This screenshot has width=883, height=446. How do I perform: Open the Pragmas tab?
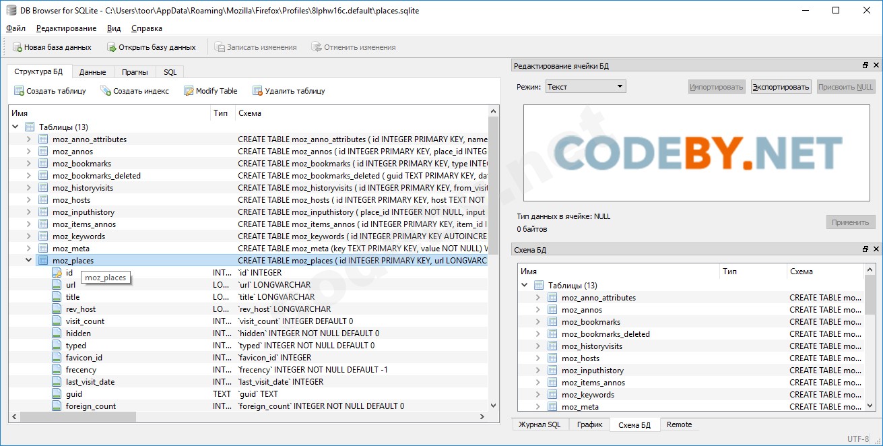pyautogui.click(x=135, y=72)
